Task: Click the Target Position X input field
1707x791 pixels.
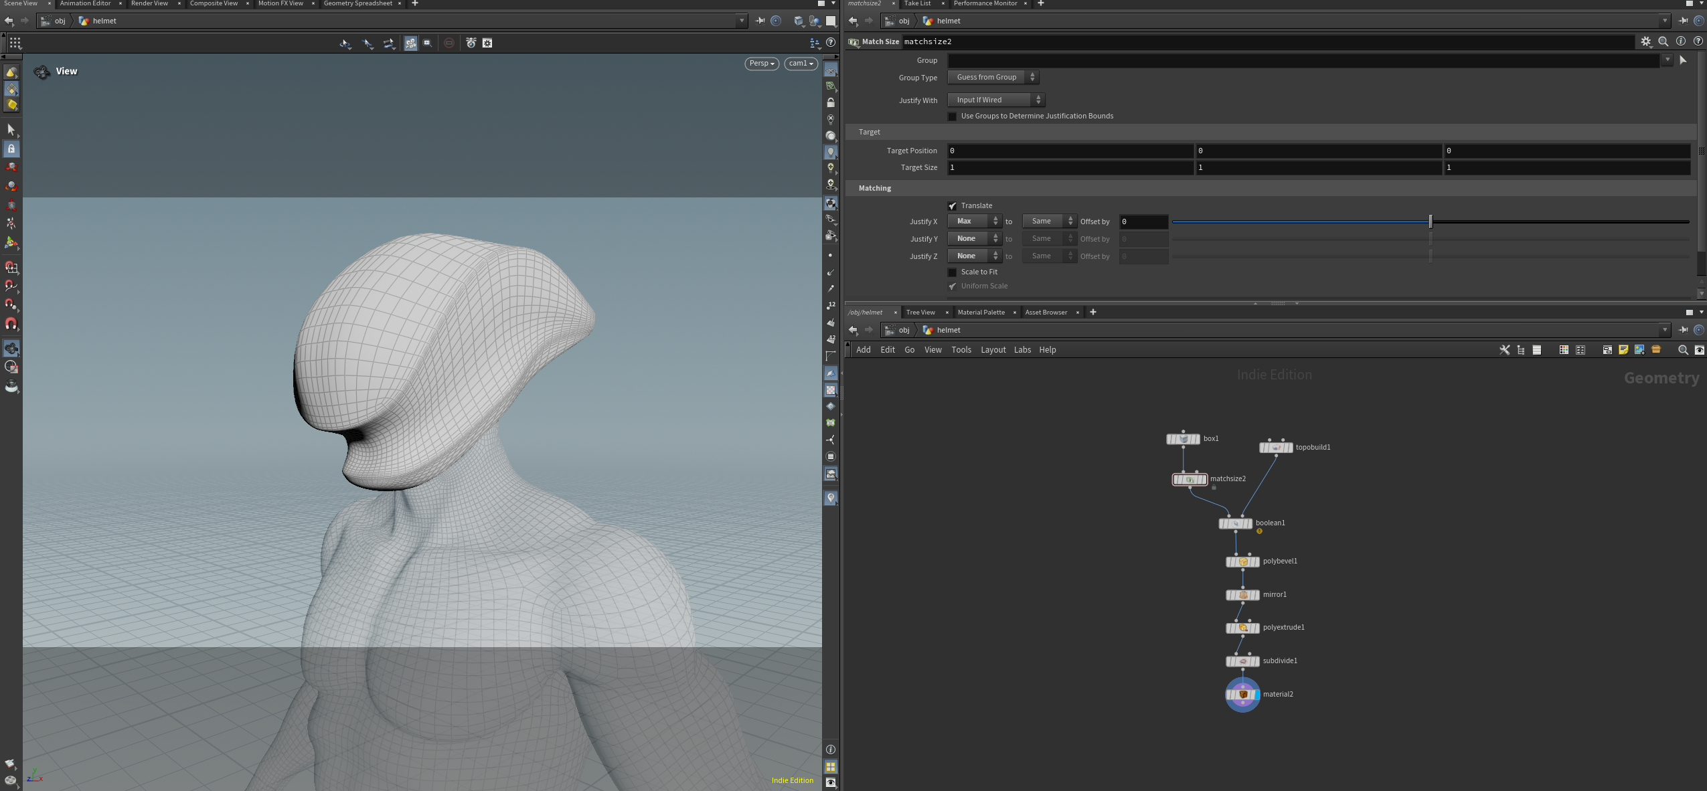Action: (1070, 151)
